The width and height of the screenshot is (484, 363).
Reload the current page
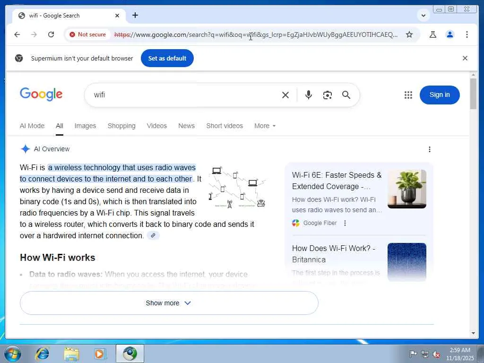(51, 35)
